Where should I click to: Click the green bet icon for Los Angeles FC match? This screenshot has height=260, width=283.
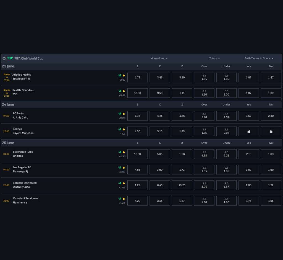pyautogui.click(x=119, y=168)
